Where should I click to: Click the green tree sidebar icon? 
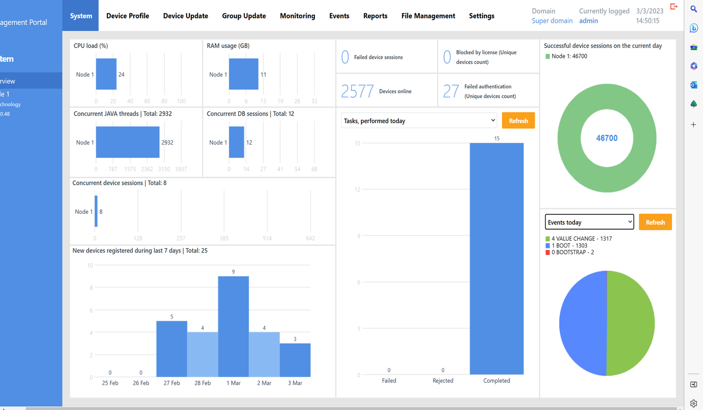pos(694,104)
